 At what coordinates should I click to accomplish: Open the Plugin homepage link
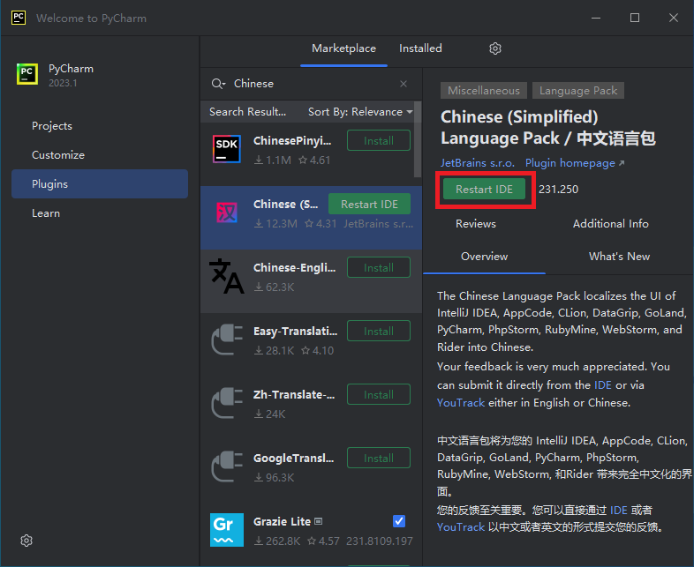(575, 163)
